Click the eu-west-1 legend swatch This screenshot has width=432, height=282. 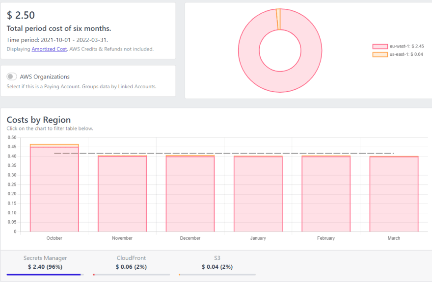(x=380, y=47)
